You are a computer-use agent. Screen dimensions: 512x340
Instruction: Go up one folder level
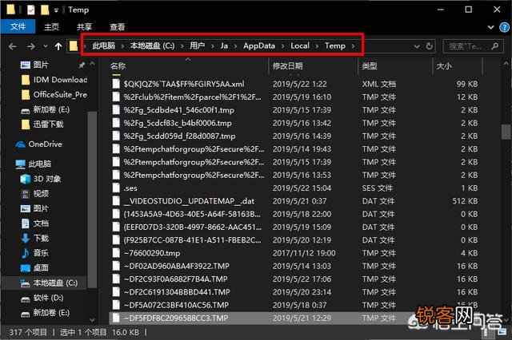coord(58,46)
